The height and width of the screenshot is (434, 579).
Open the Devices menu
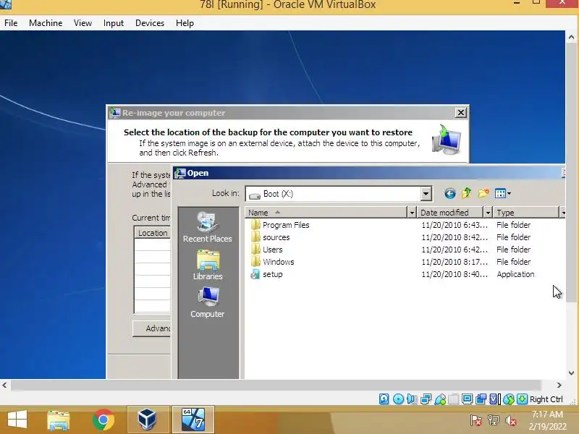point(150,23)
